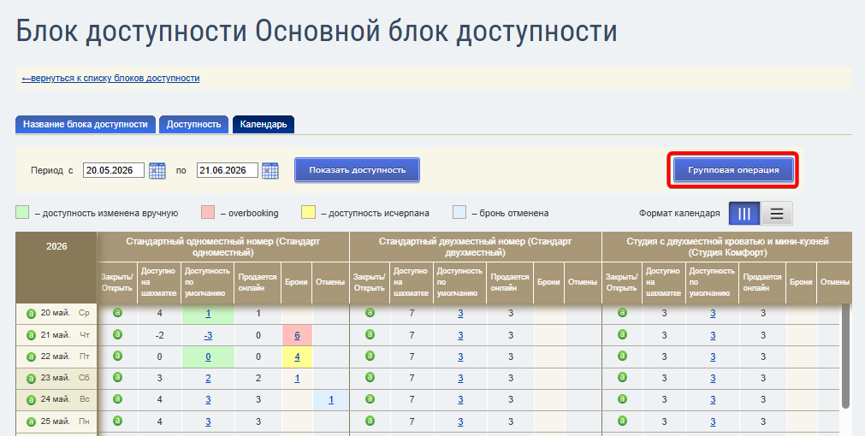Open Студия Комфорт default availability 3 for 25 май
This screenshot has height=436, width=865.
click(713, 421)
